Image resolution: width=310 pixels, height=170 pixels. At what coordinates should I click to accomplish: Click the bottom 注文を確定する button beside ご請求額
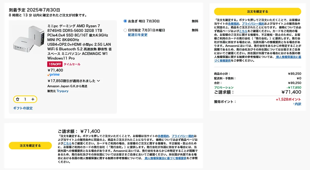click(30, 146)
